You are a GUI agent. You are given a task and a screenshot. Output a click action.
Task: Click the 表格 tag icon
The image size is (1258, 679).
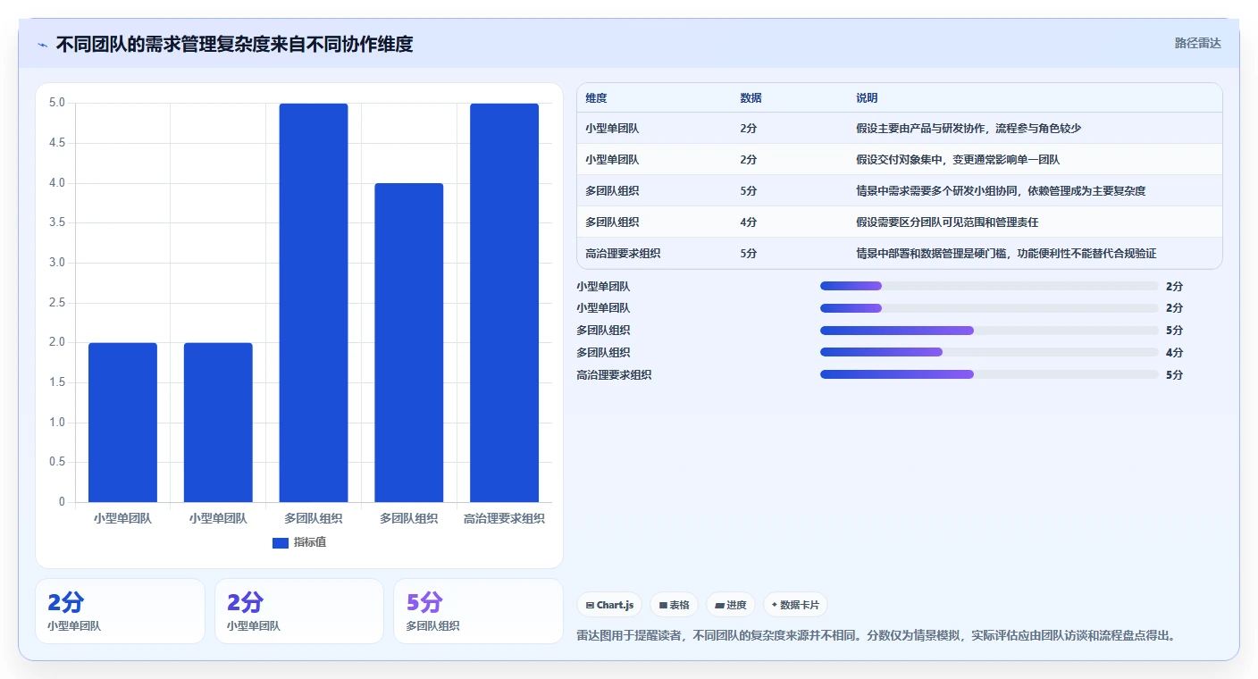pos(663,606)
